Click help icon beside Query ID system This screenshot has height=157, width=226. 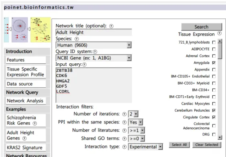[x=95, y=52]
